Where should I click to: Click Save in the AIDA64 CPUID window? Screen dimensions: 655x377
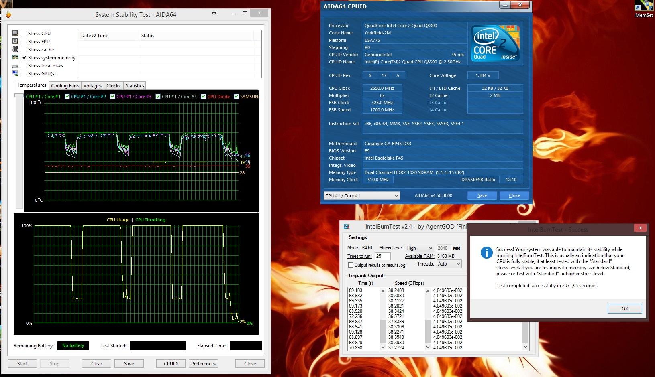(x=482, y=195)
